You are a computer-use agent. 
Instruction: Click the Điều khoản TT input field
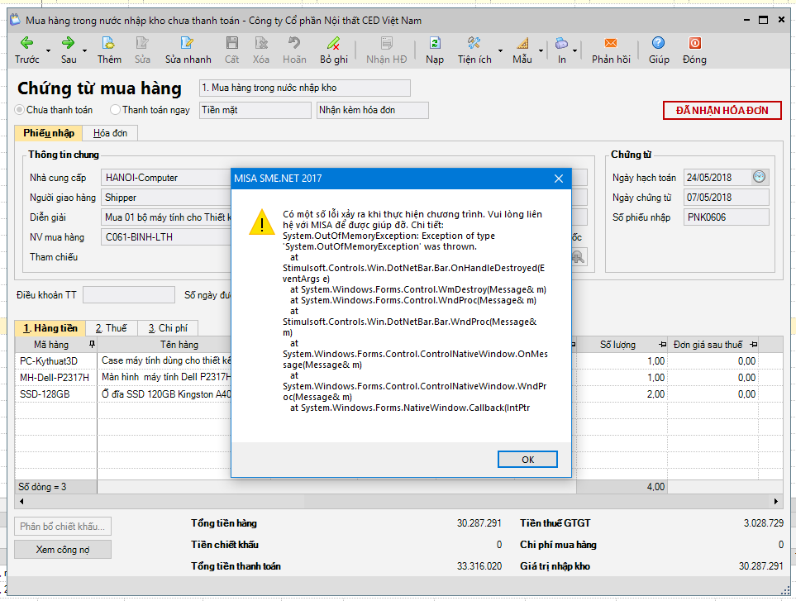pos(129,295)
